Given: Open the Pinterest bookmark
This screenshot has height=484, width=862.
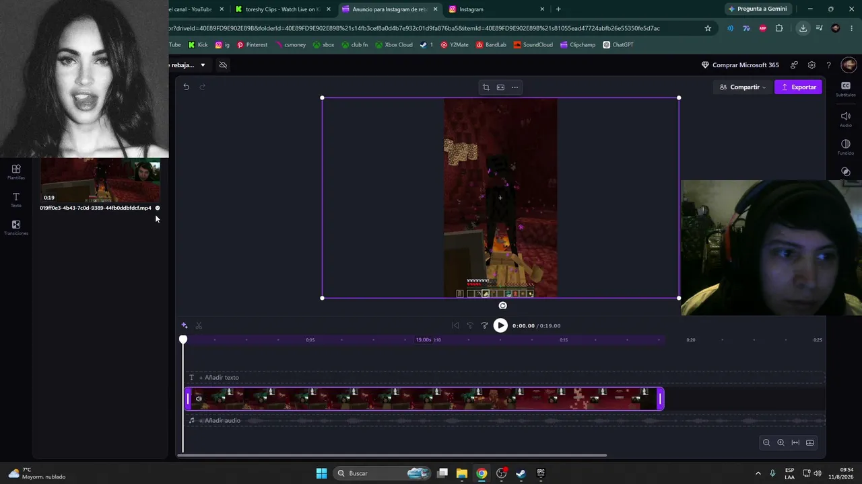Looking at the screenshot, I should click(x=252, y=45).
